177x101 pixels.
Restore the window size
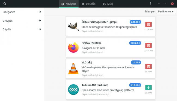pos(166,4)
